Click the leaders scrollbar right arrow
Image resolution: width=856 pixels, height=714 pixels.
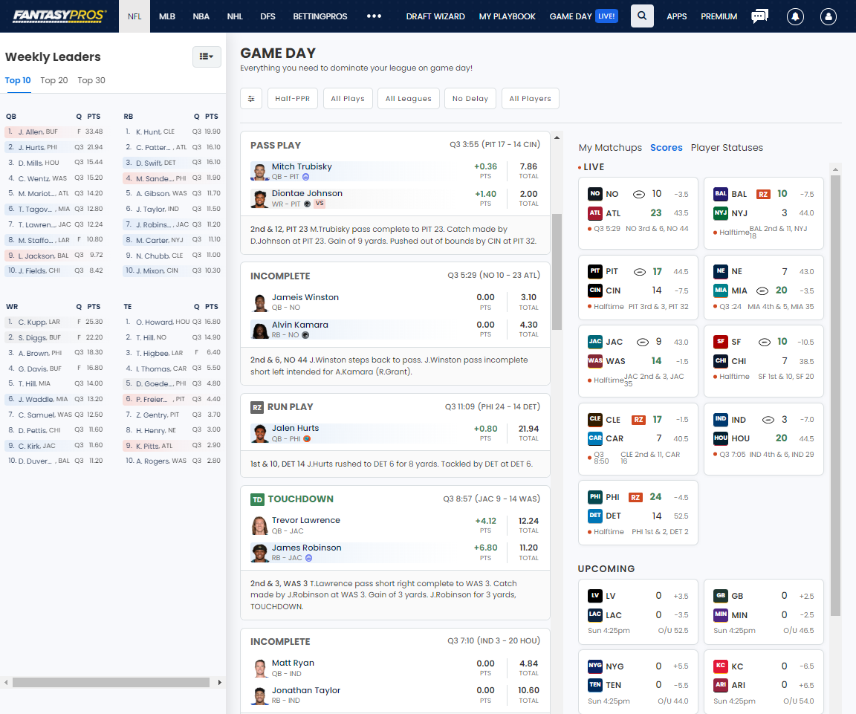(219, 682)
